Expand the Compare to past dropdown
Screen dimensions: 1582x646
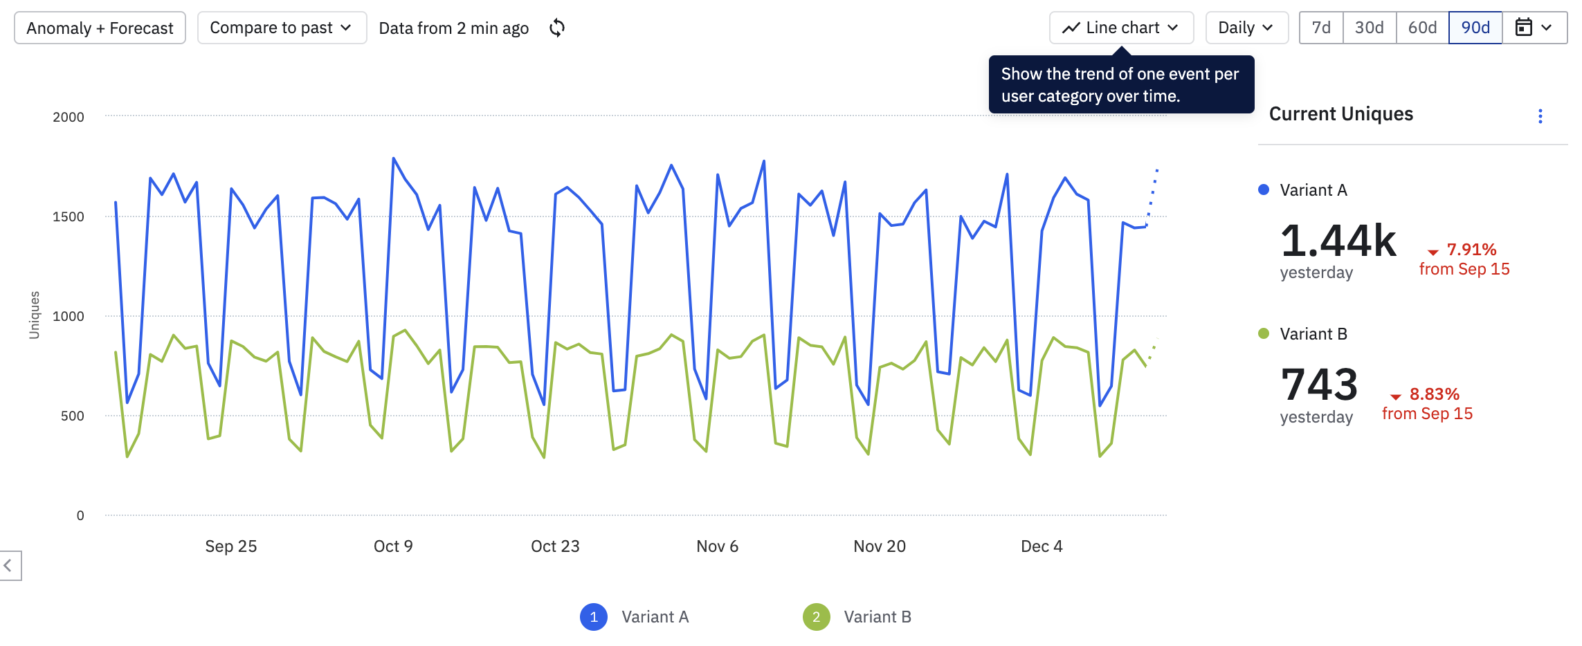[x=282, y=28]
